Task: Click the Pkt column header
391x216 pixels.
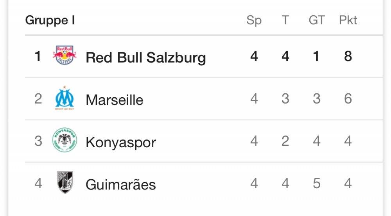Action: pyautogui.click(x=348, y=20)
